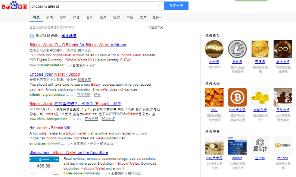
Task: Expand arrow beside en.bitcoin.it URL
Action: (68, 144)
